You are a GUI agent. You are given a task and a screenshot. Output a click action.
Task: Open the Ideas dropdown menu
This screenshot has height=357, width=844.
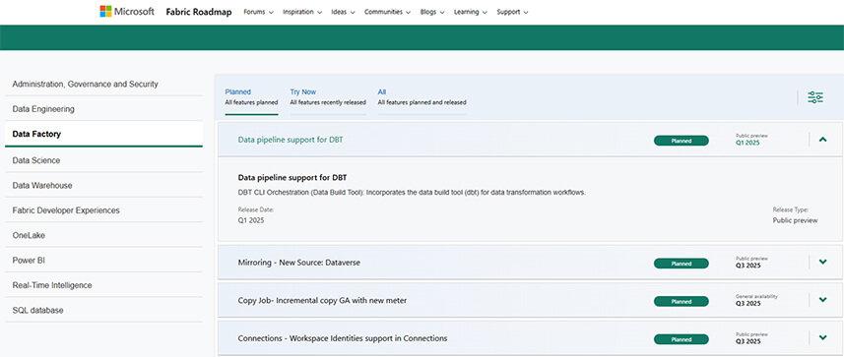coord(343,12)
